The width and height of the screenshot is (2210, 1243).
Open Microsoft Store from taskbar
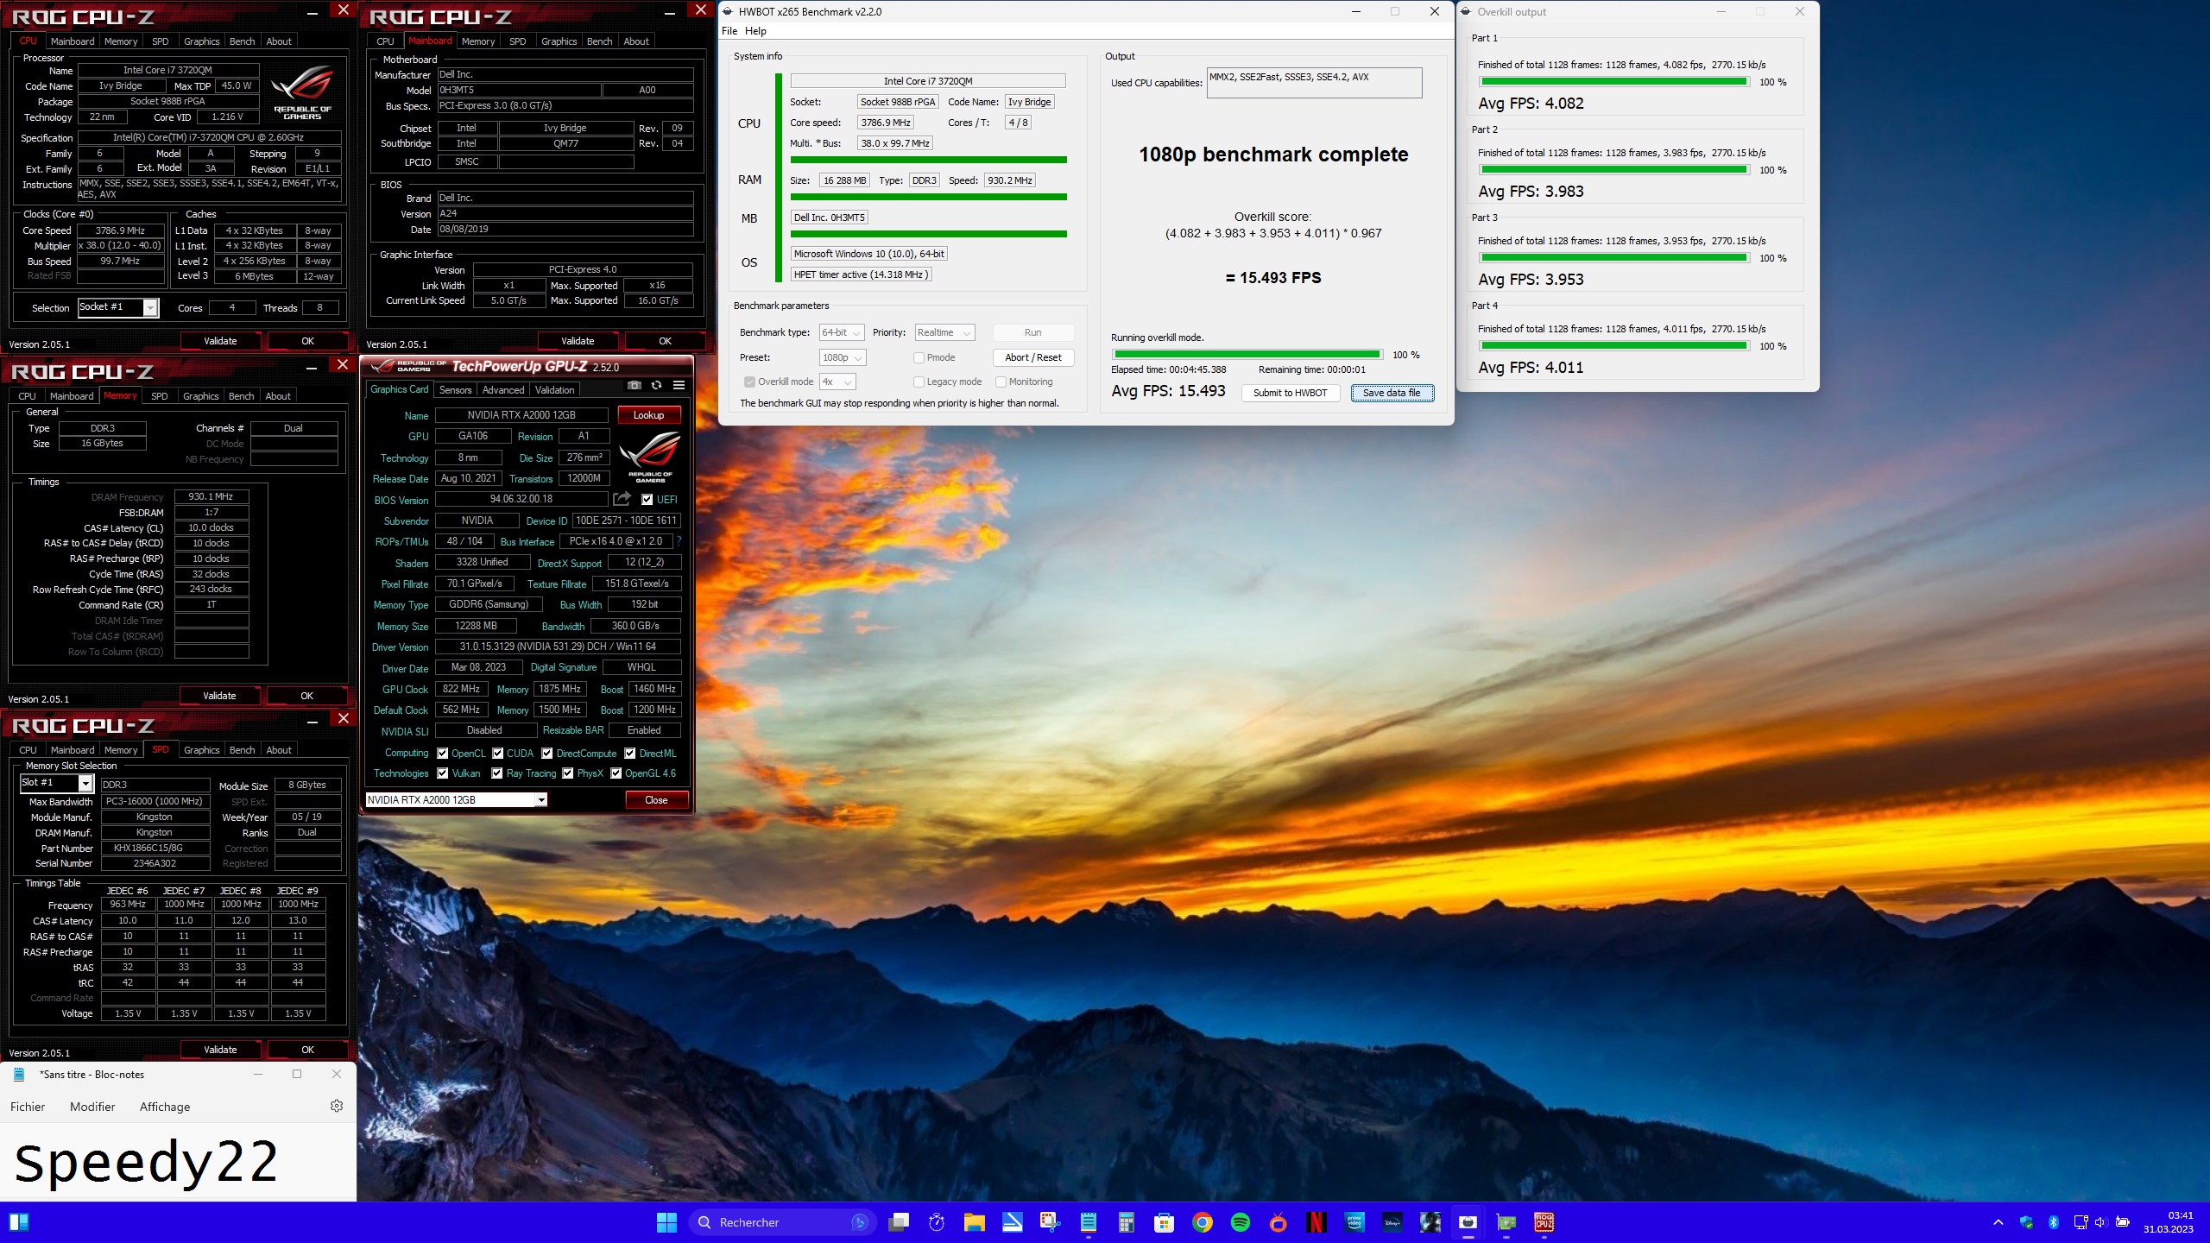(x=1165, y=1222)
